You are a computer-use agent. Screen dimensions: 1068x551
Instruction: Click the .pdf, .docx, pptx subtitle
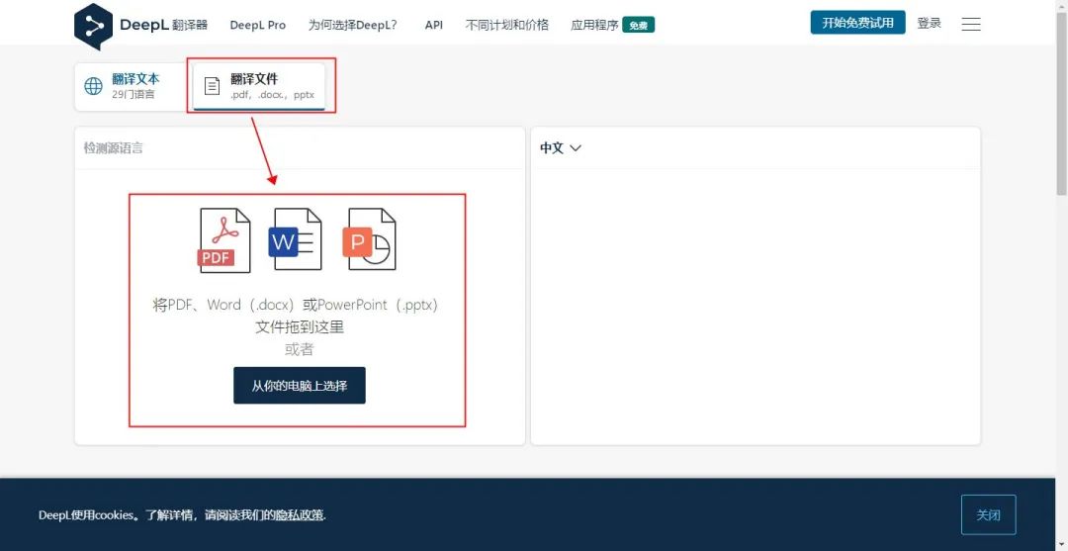[273, 95]
